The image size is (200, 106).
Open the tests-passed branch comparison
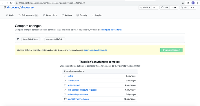(x=73, y=85)
